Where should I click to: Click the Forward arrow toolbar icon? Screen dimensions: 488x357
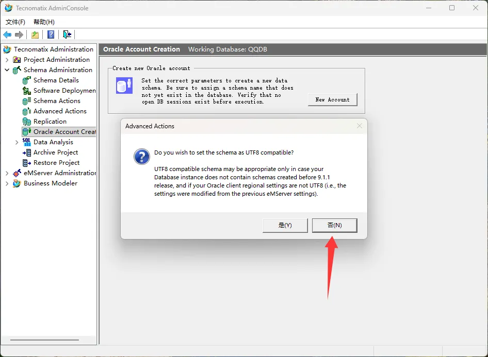pos(19,35)
